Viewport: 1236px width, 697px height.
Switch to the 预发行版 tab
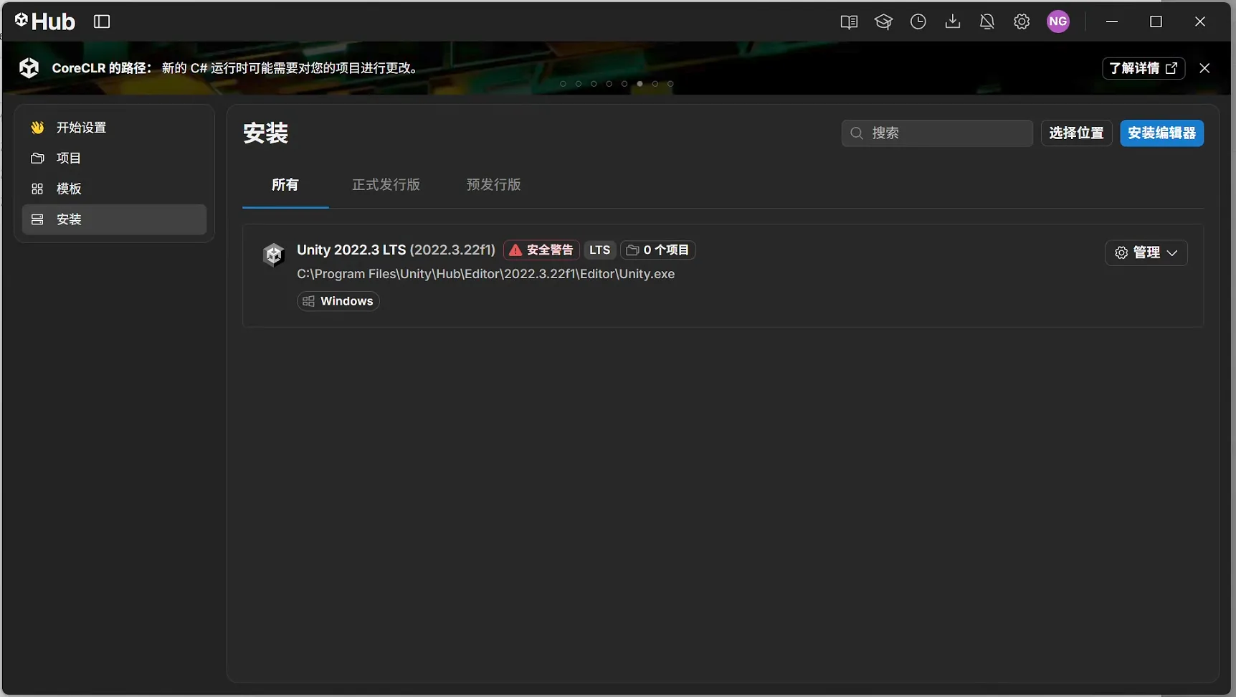(x=493, y=185)
